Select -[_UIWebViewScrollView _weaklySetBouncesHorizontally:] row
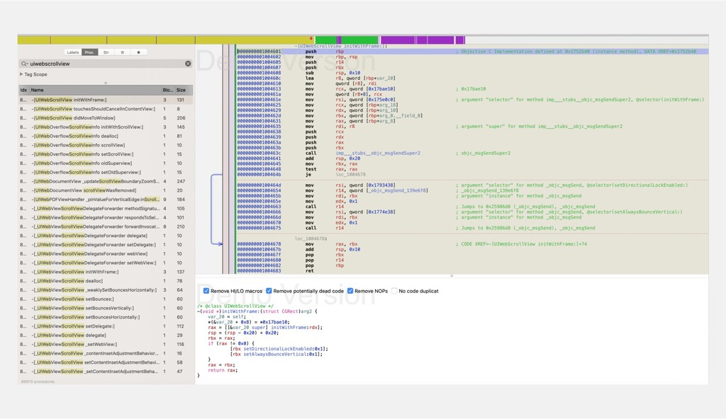726x419 pixels. (x=106, y=290)
